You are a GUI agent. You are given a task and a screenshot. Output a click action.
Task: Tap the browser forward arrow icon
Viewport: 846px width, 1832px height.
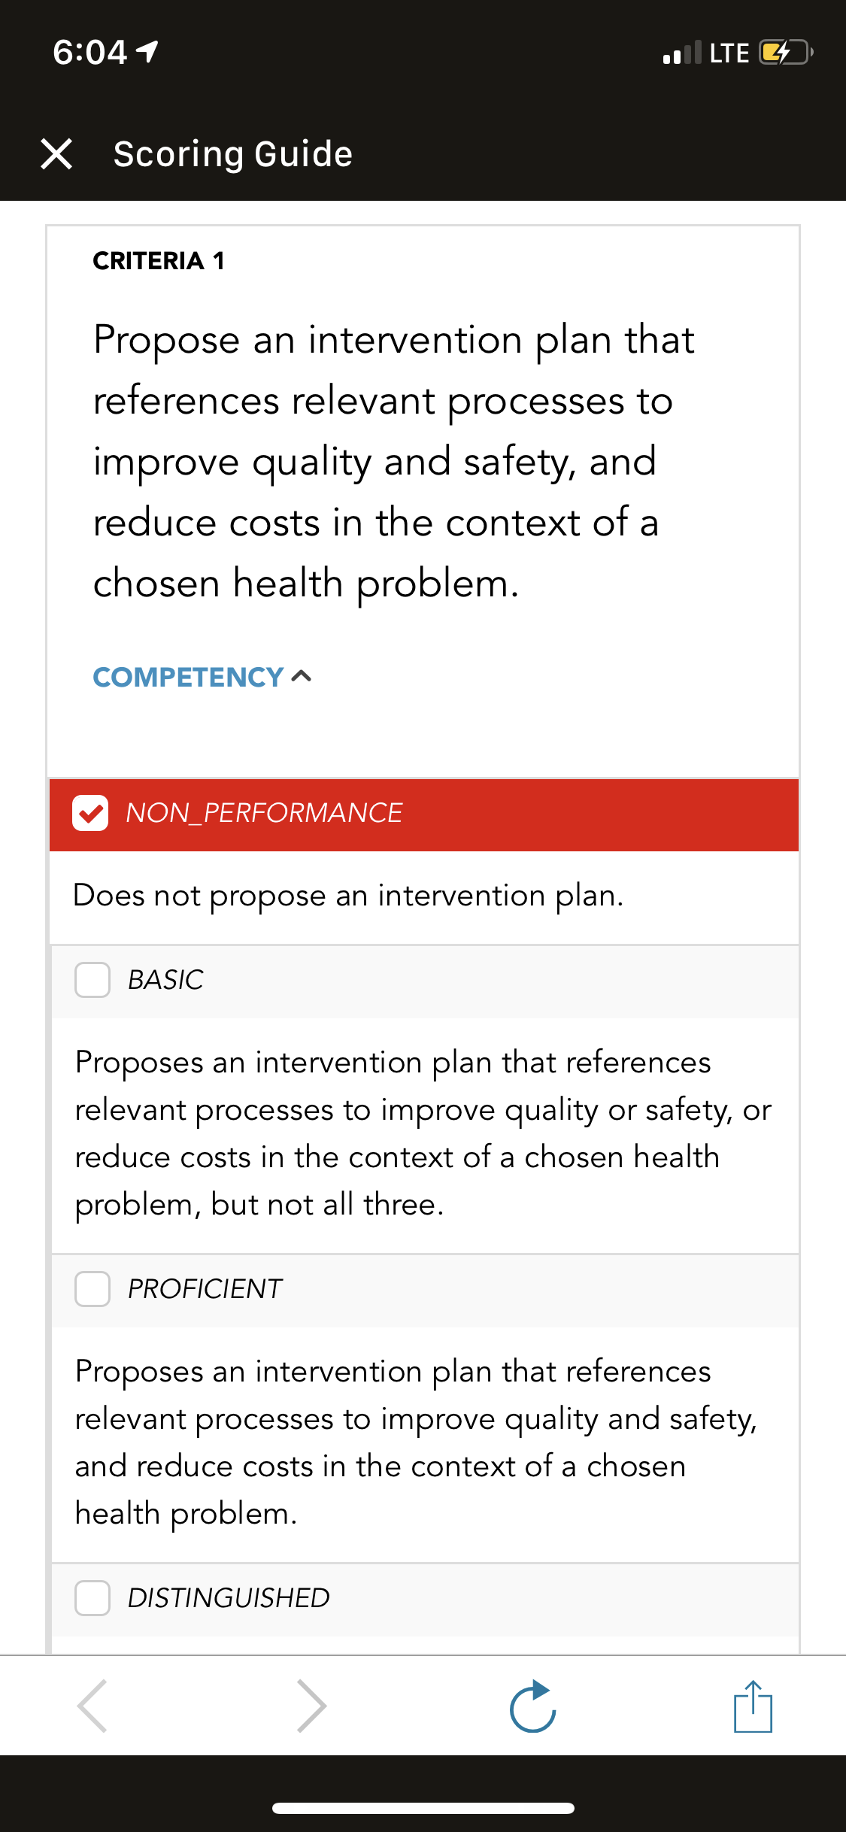click(311, 1706)
